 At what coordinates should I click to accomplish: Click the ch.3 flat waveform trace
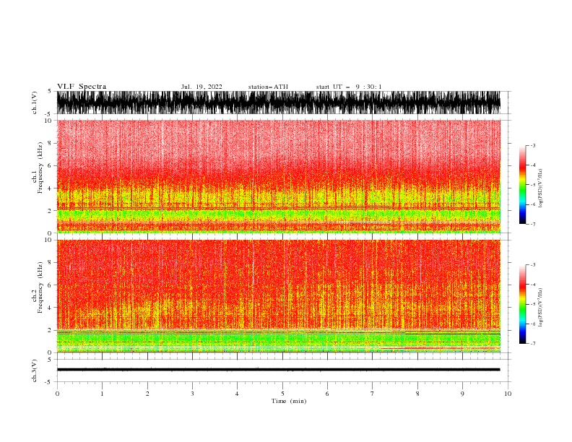click(279, 370)
